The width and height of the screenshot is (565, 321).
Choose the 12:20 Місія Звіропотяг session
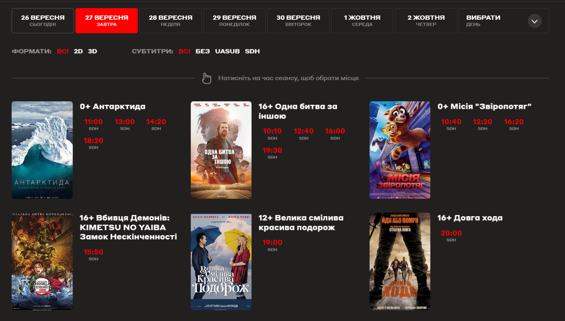(482, 122)
